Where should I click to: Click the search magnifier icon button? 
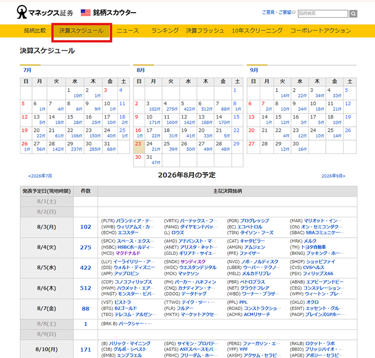tap(353, 14)
